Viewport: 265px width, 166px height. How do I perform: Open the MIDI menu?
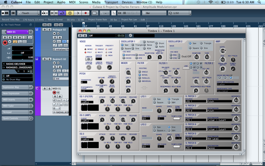(x=72, y=2)
